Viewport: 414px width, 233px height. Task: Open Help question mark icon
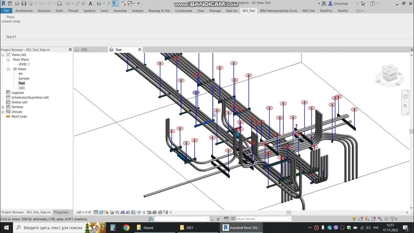pos(373,4)
